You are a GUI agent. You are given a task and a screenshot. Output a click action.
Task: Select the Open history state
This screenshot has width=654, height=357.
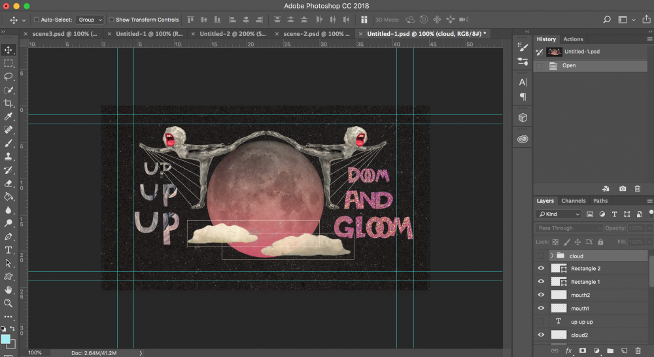tap(591, 65)
